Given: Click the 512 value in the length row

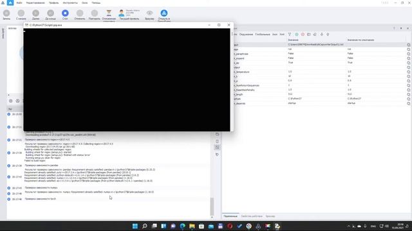Looking at the screenshot, I should click(290, 94).
